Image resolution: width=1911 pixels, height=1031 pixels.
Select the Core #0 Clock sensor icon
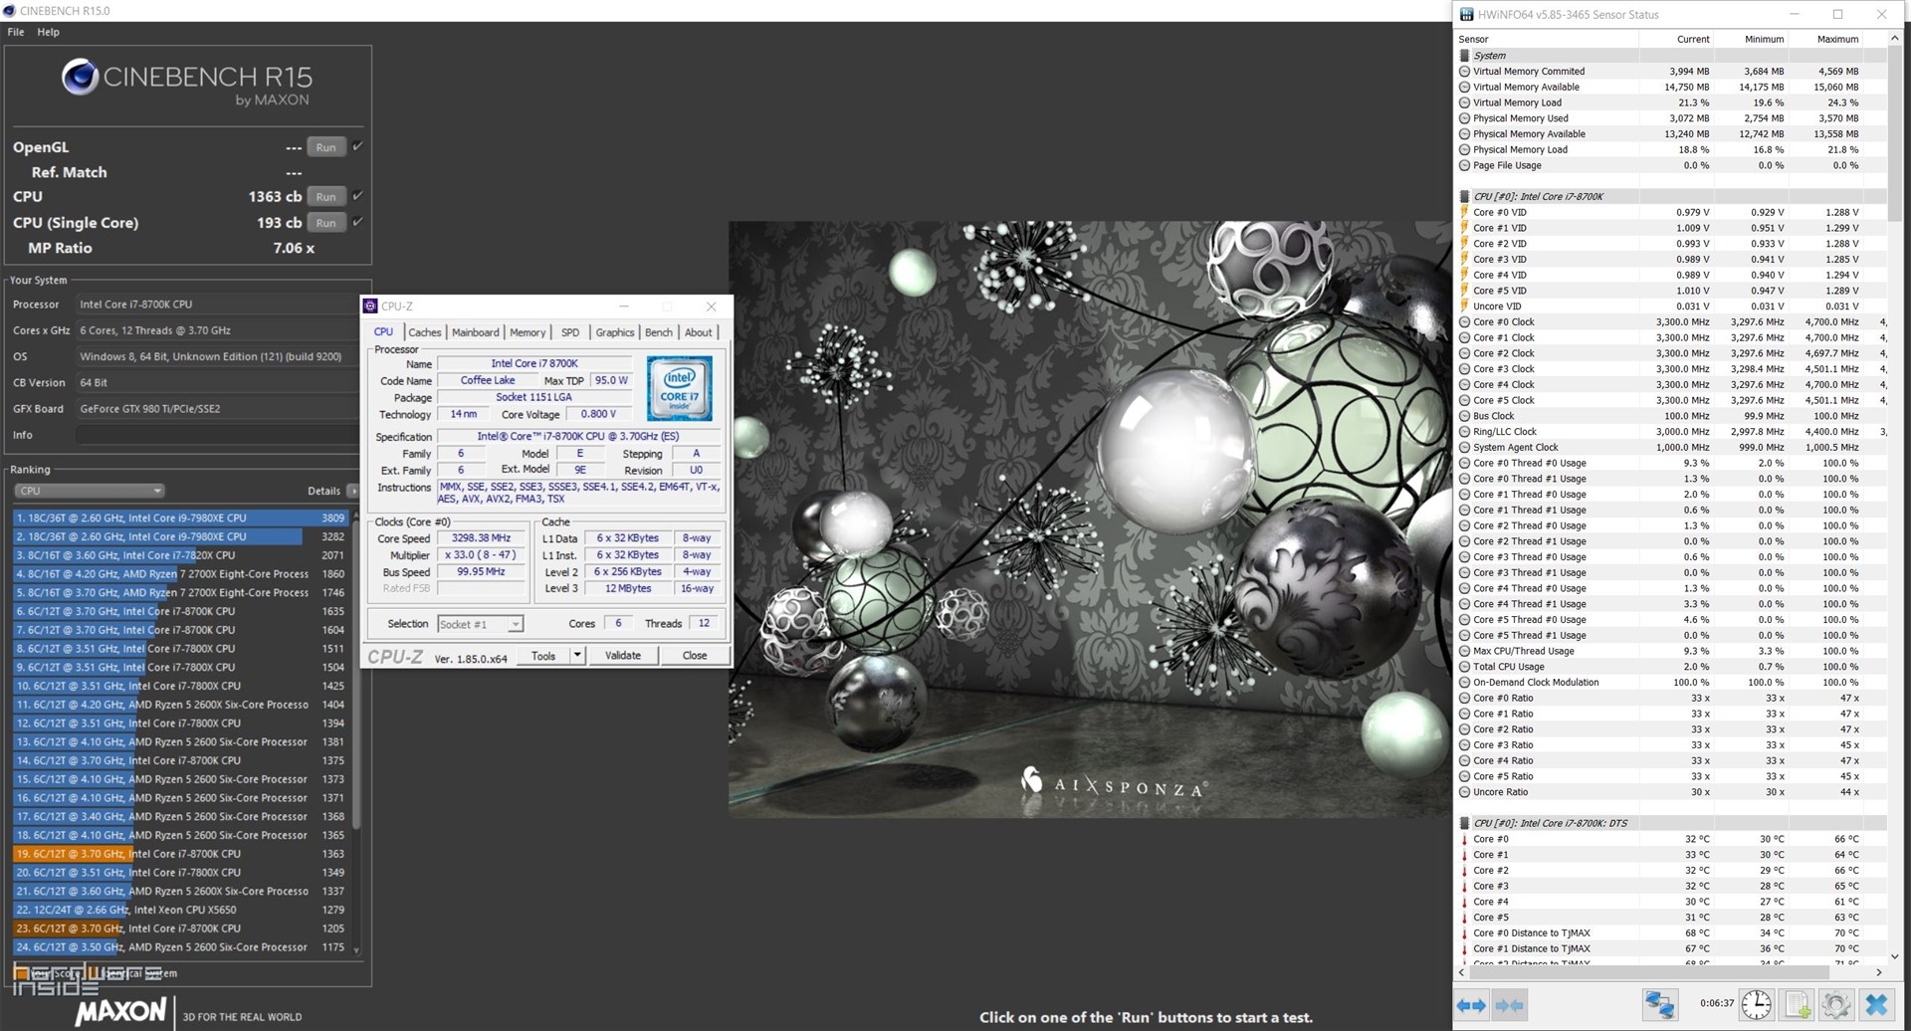pyautogui.click(x=1464, y=322)
